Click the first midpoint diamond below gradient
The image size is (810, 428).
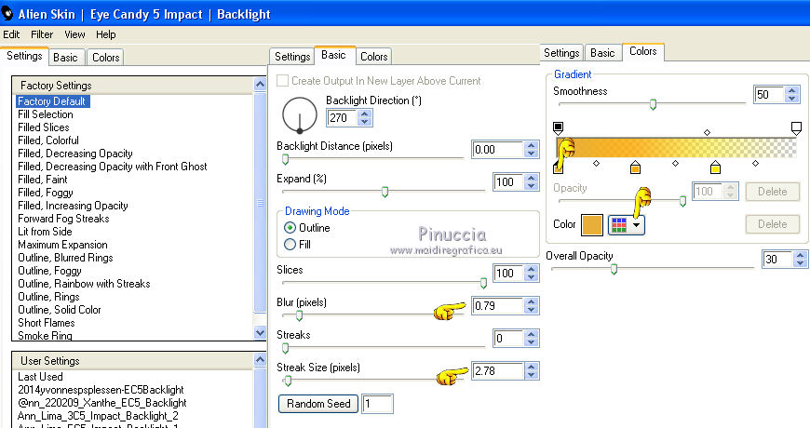pos(596,163)
